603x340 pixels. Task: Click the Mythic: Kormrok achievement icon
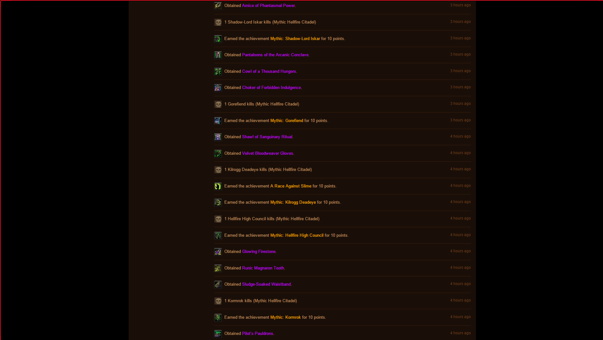[x=218, y=317]
